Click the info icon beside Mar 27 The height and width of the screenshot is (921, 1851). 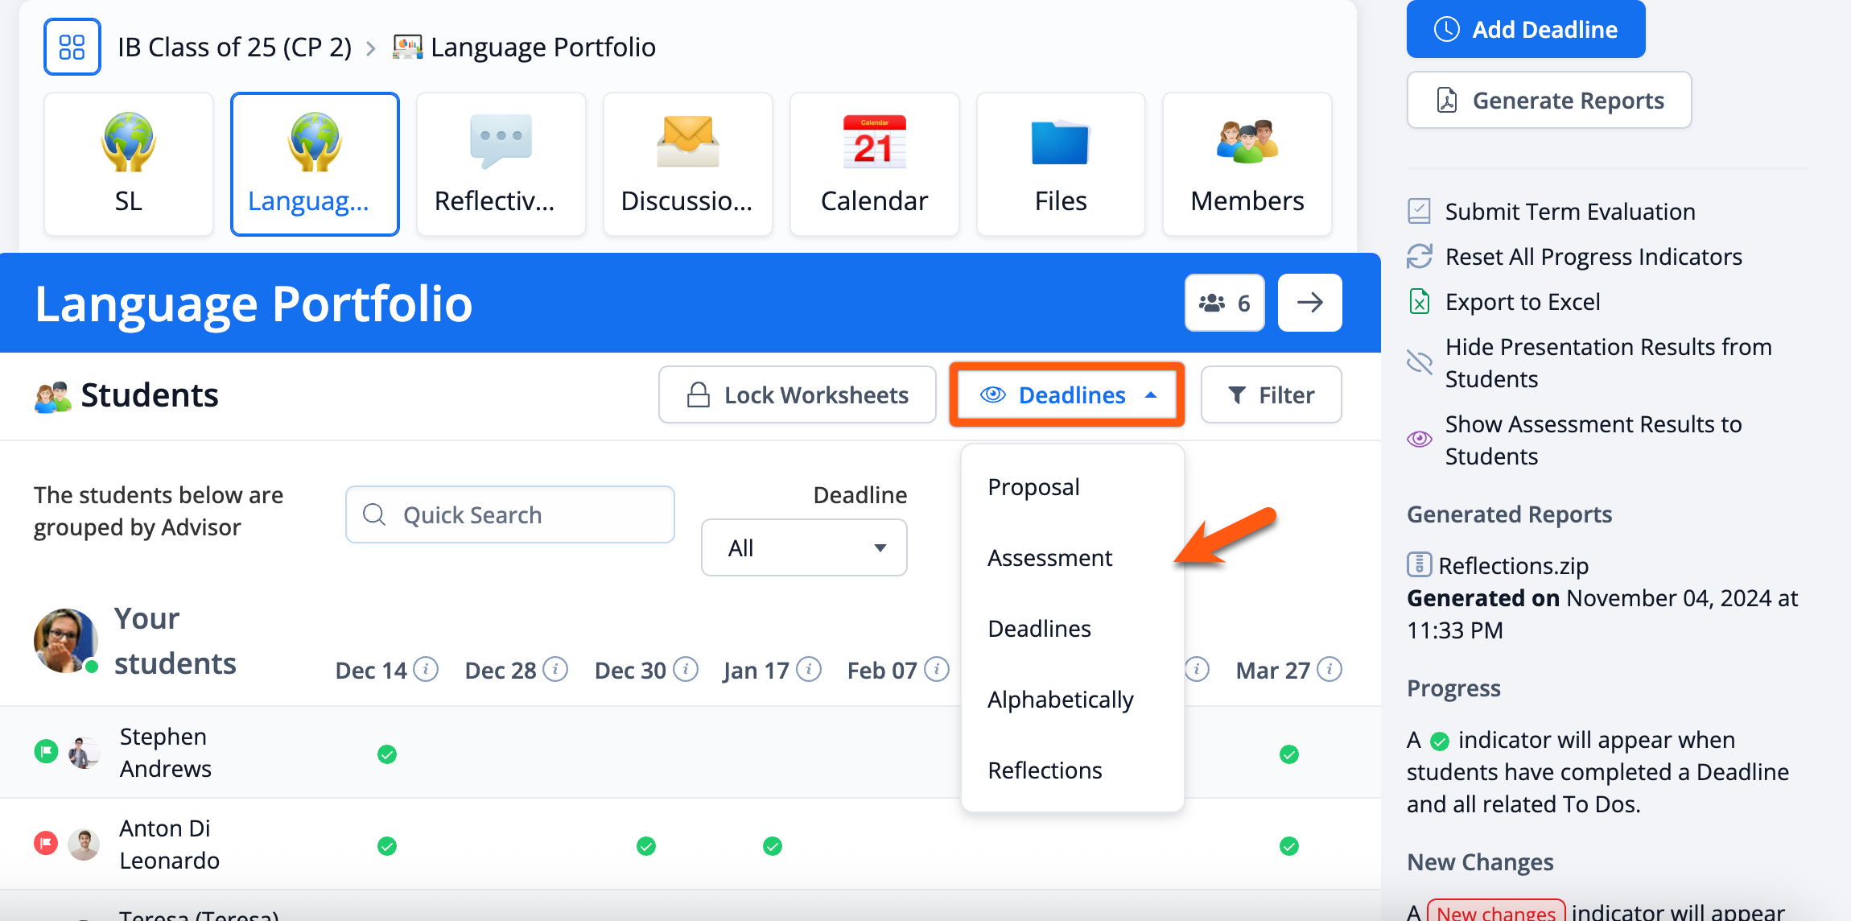coord(1330,669)
